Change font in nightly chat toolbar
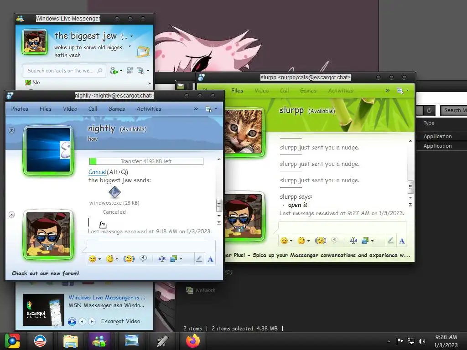The height and width of the screenshot is (350, 467). pos(162,259)
